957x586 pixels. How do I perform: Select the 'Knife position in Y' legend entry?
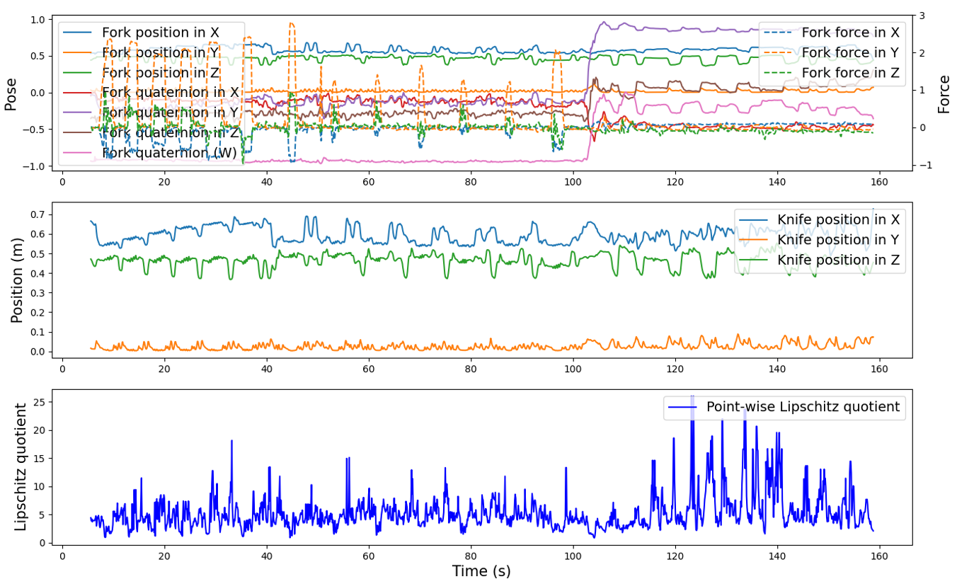point(820,240)
